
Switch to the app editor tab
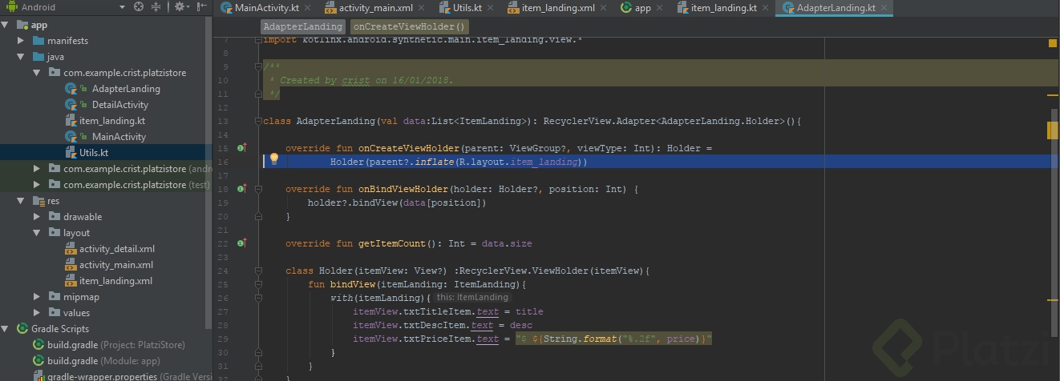tap(642, 8)
